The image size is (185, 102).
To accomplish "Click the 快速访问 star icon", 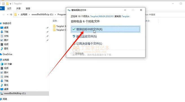I will pos(1,23).
